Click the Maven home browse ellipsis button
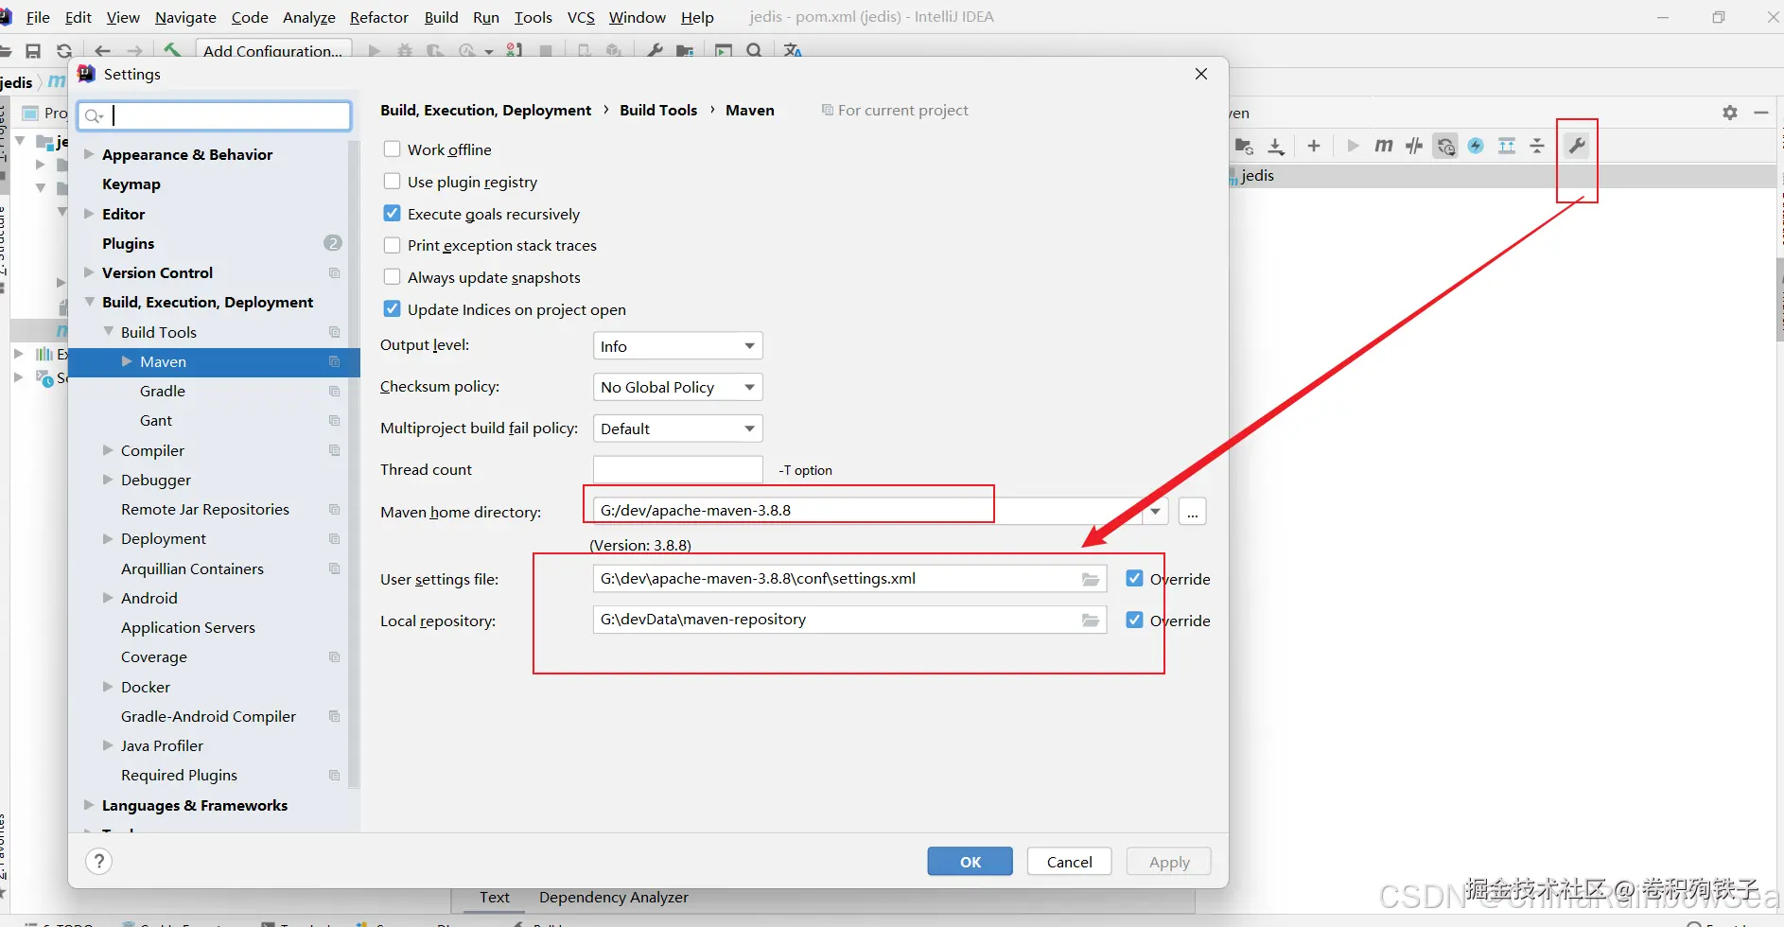 [x=1193, y=512]
